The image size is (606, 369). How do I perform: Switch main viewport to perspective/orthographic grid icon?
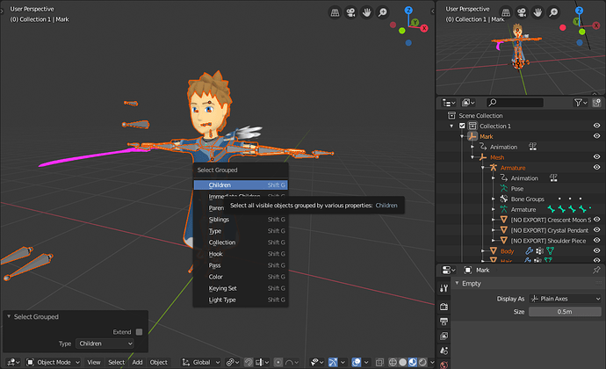(335, 12)
